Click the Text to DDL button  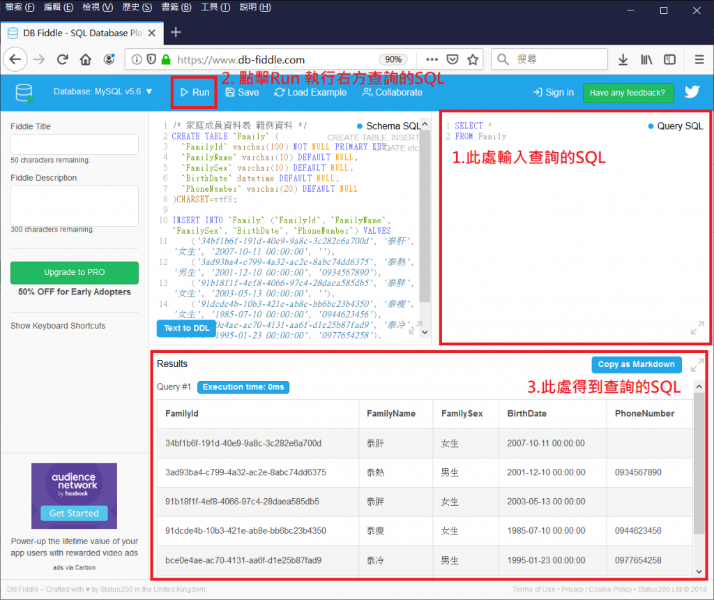coord(186,328)
